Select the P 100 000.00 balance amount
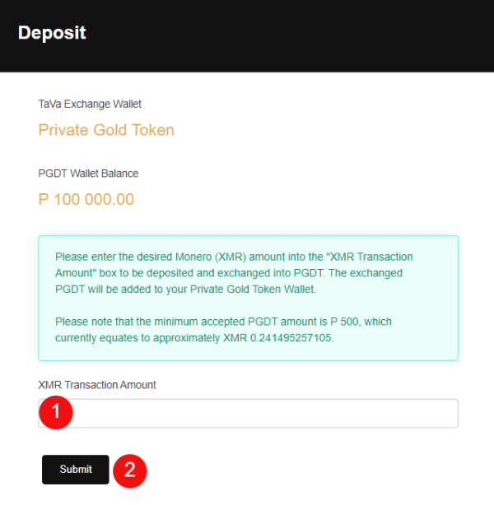This screenshot has height=505, width=494. point(86,200)
